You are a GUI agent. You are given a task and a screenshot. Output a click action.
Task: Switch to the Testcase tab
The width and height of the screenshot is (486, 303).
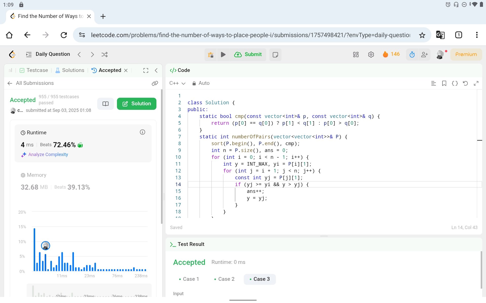34,70
